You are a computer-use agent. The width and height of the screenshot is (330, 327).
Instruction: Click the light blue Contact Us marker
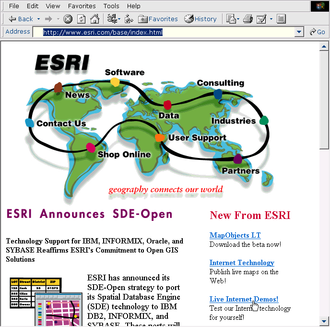(x=29, y=123)
